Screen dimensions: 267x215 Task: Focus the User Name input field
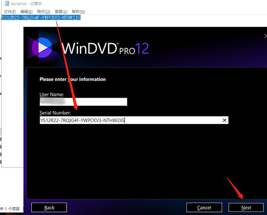(x=83, y=102)
